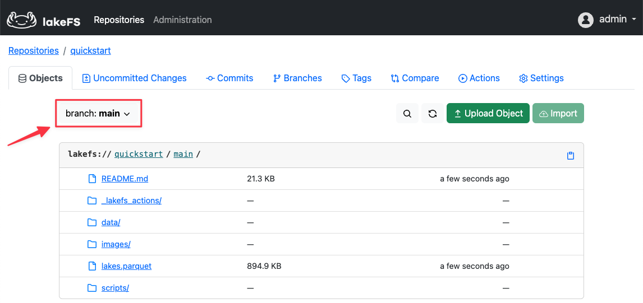The width and height of the screenshot is (643, 303).
Task: Click the search magnifier icon button
Action: click(x=407, y=114)
